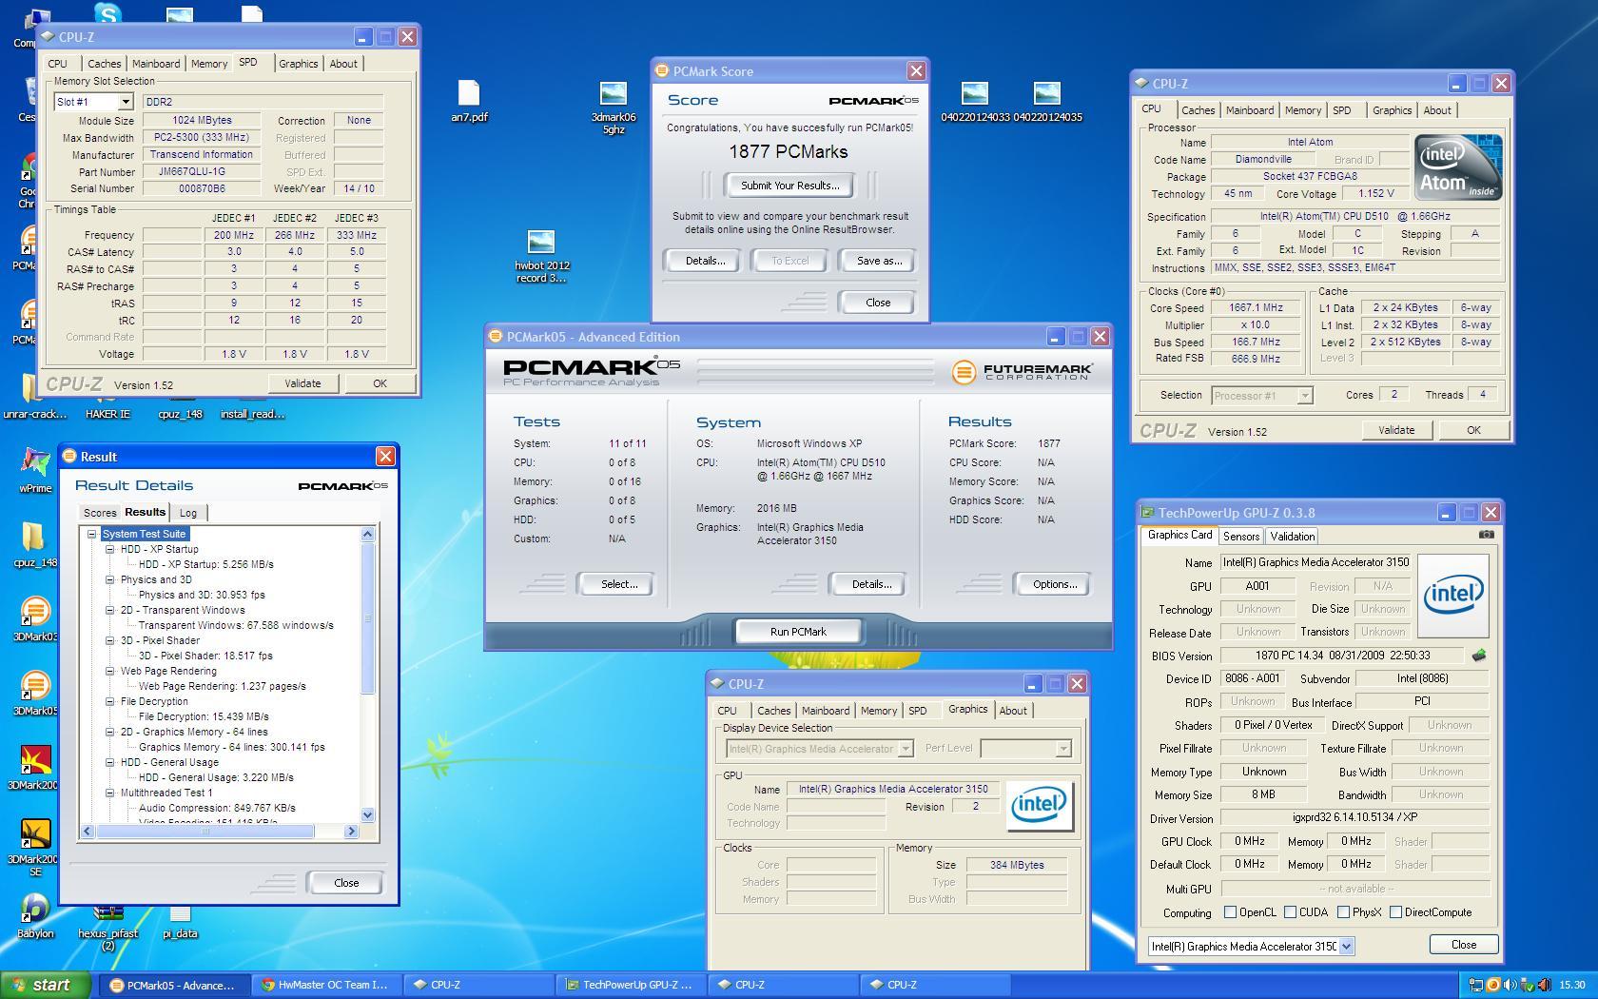Viewport: 1598px width, 999px height.
Task: Open the Processor #1 selection dropdown
Action: pyautogui.click(x=1305, y=395)
